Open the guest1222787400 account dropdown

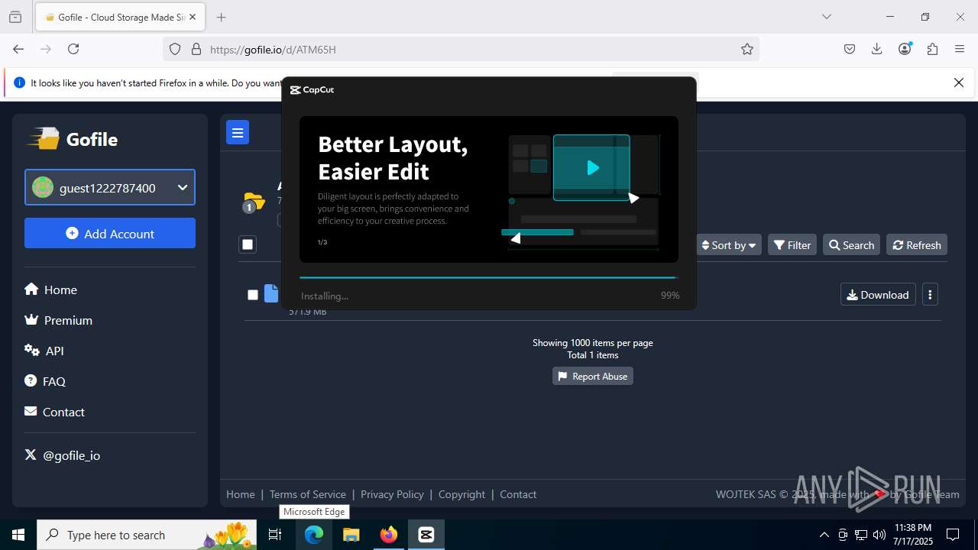110,188
